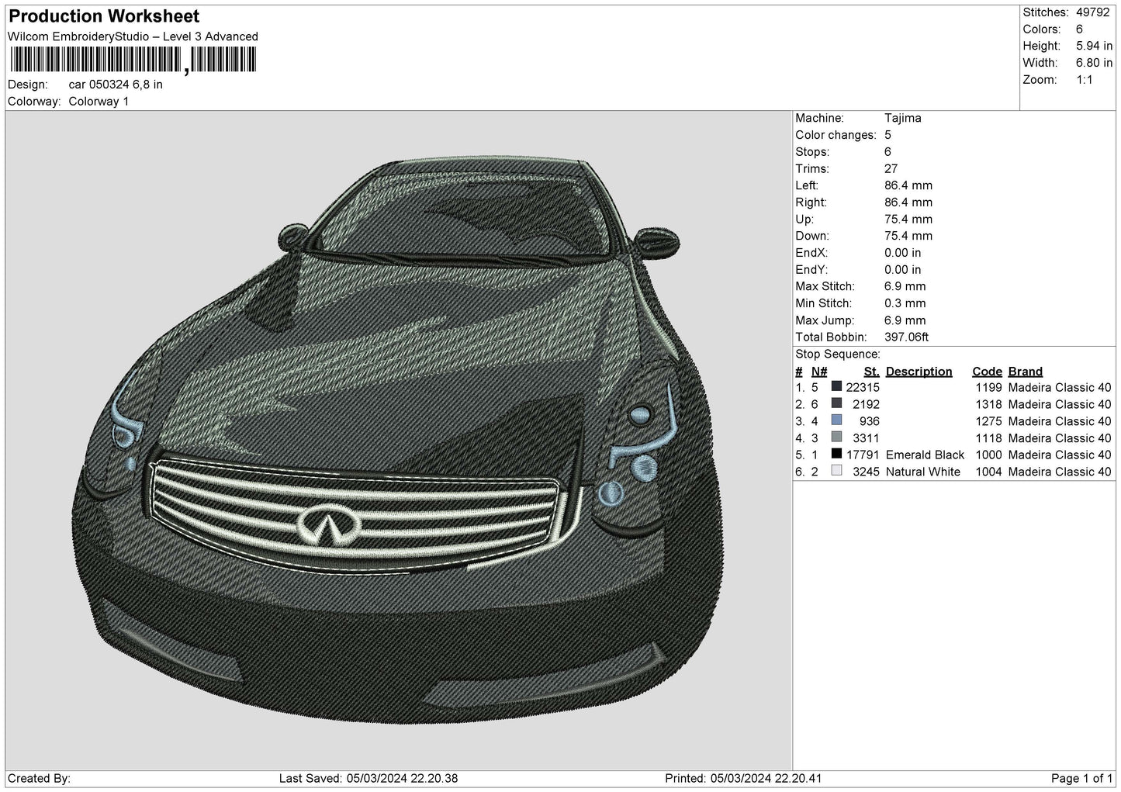Click the 'Colorway 1' value
Screen dimensions: 1121x792
[x=99, y=102]
